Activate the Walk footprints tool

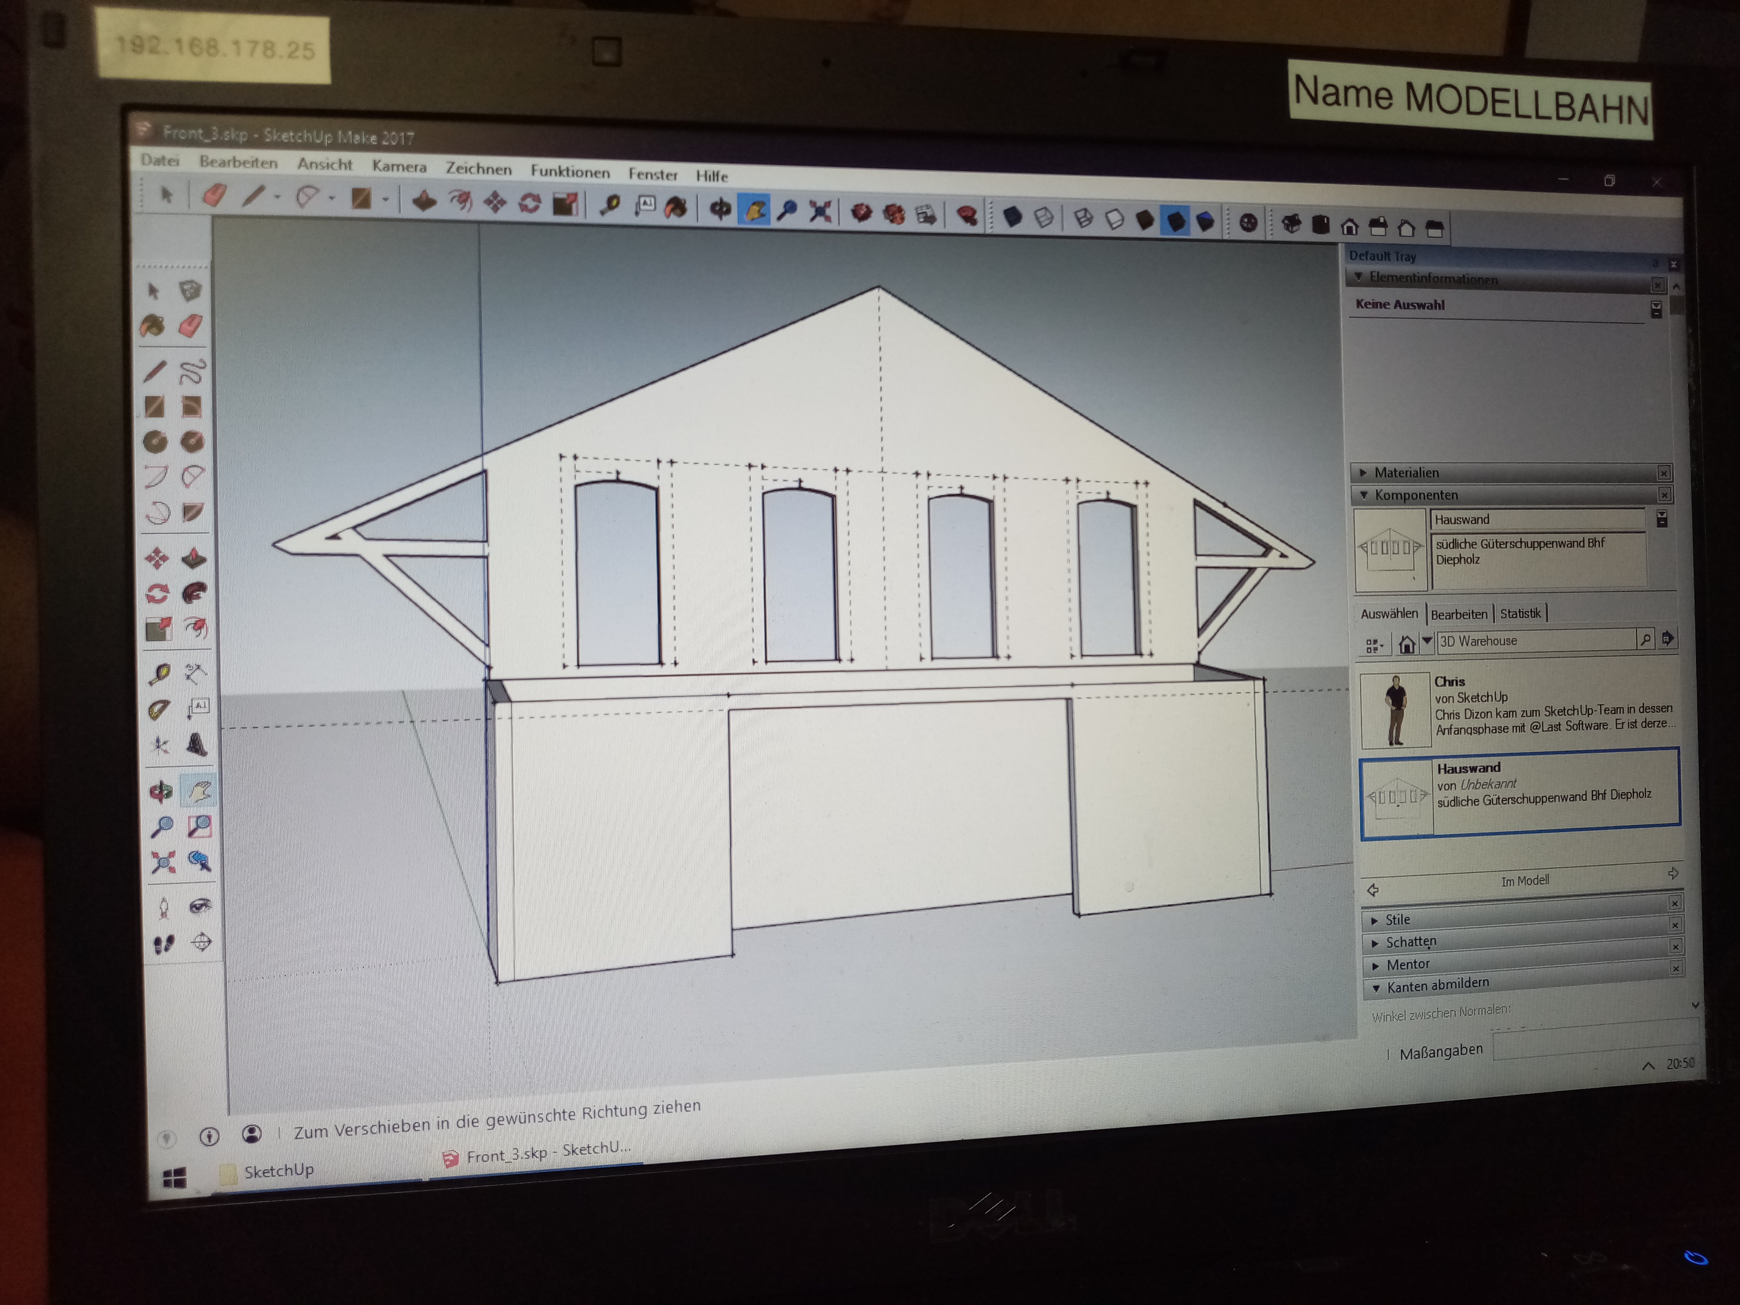(164, 945)
